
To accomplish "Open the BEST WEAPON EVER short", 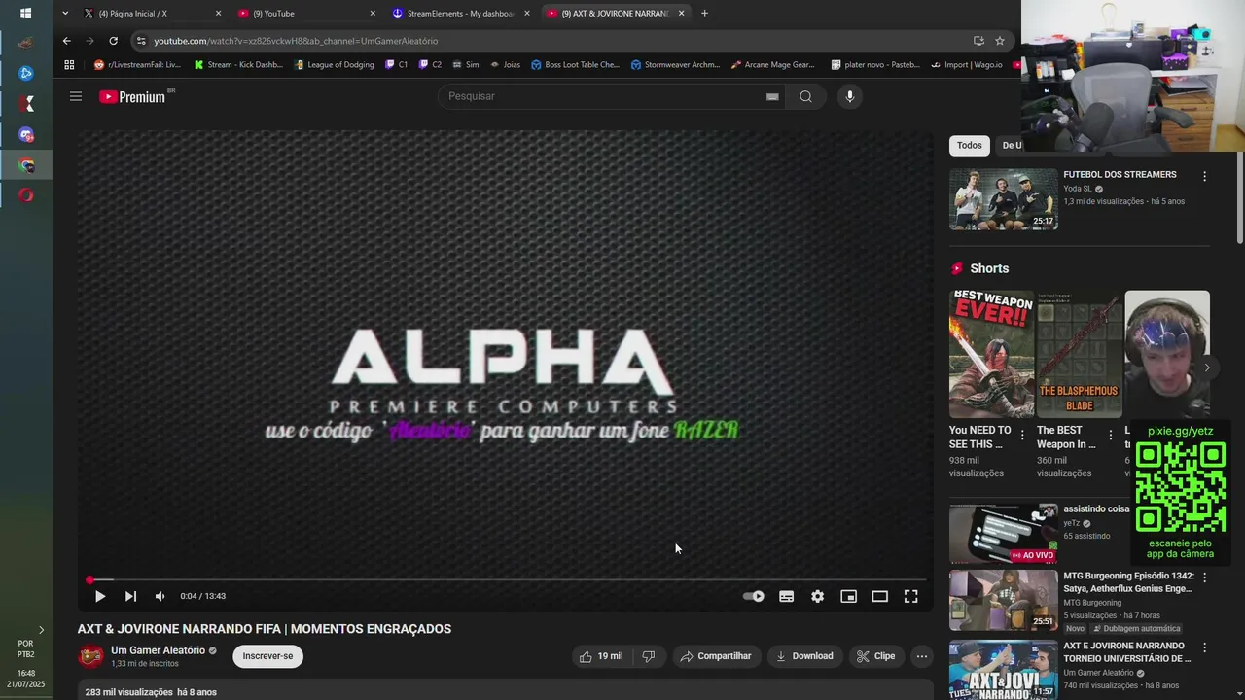I will [991, 354].
